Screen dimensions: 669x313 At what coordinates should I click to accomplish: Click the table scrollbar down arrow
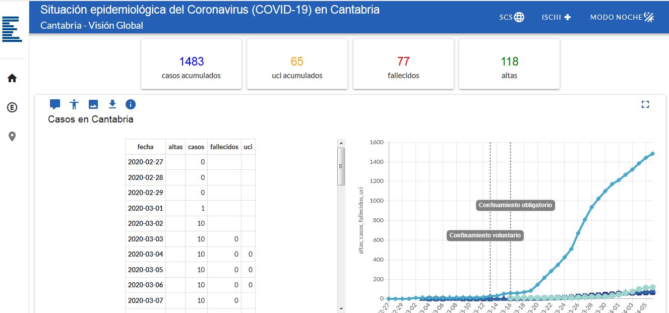tap(341, 308)
